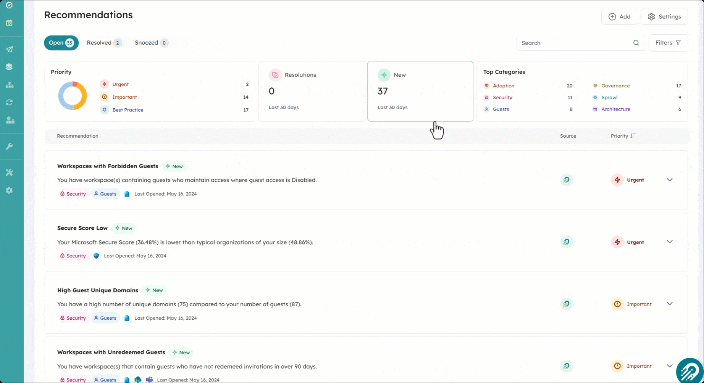
Task: Select the paper plane send icon in sidebar
Action: tap(9, 49)
